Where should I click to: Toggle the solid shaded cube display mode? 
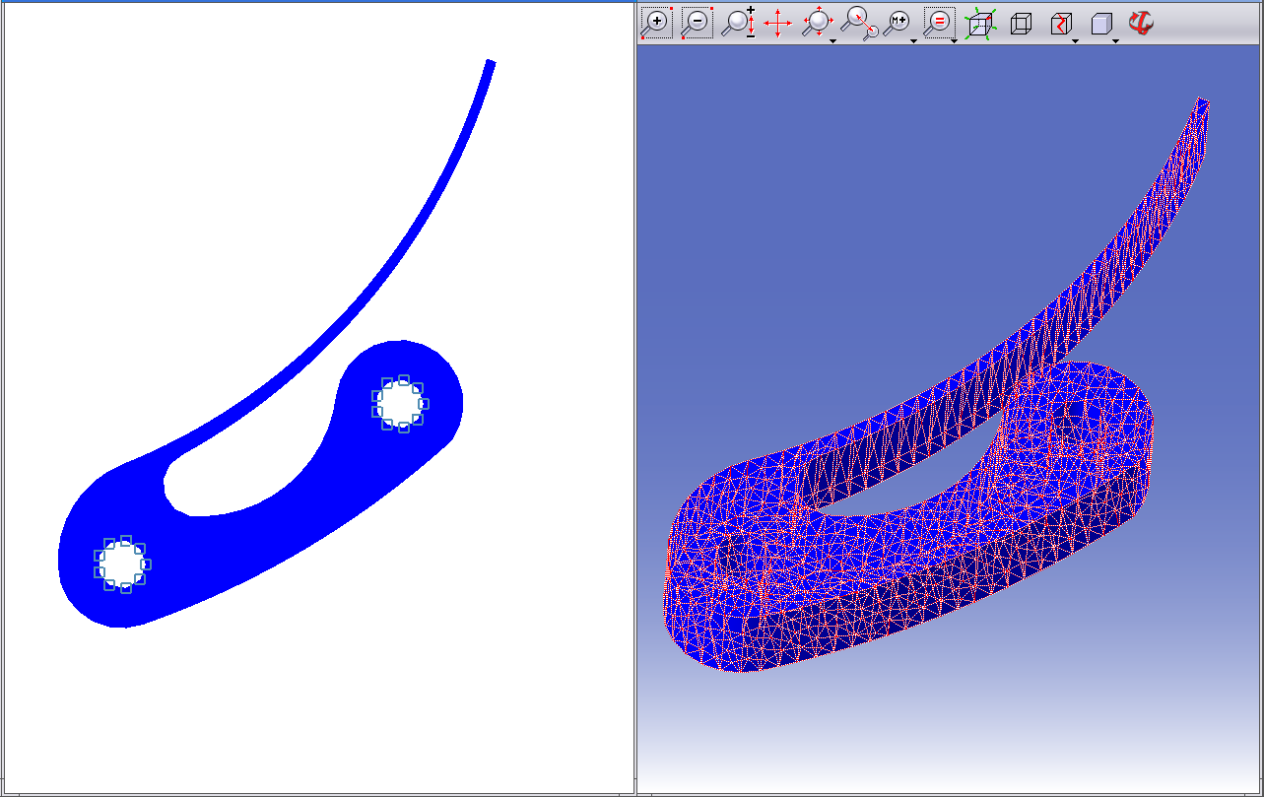(x=1100, y=24)
